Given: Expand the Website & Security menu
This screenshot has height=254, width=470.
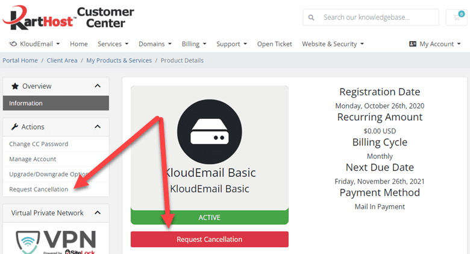Looking at the screenshot, I should click(333, 44).
